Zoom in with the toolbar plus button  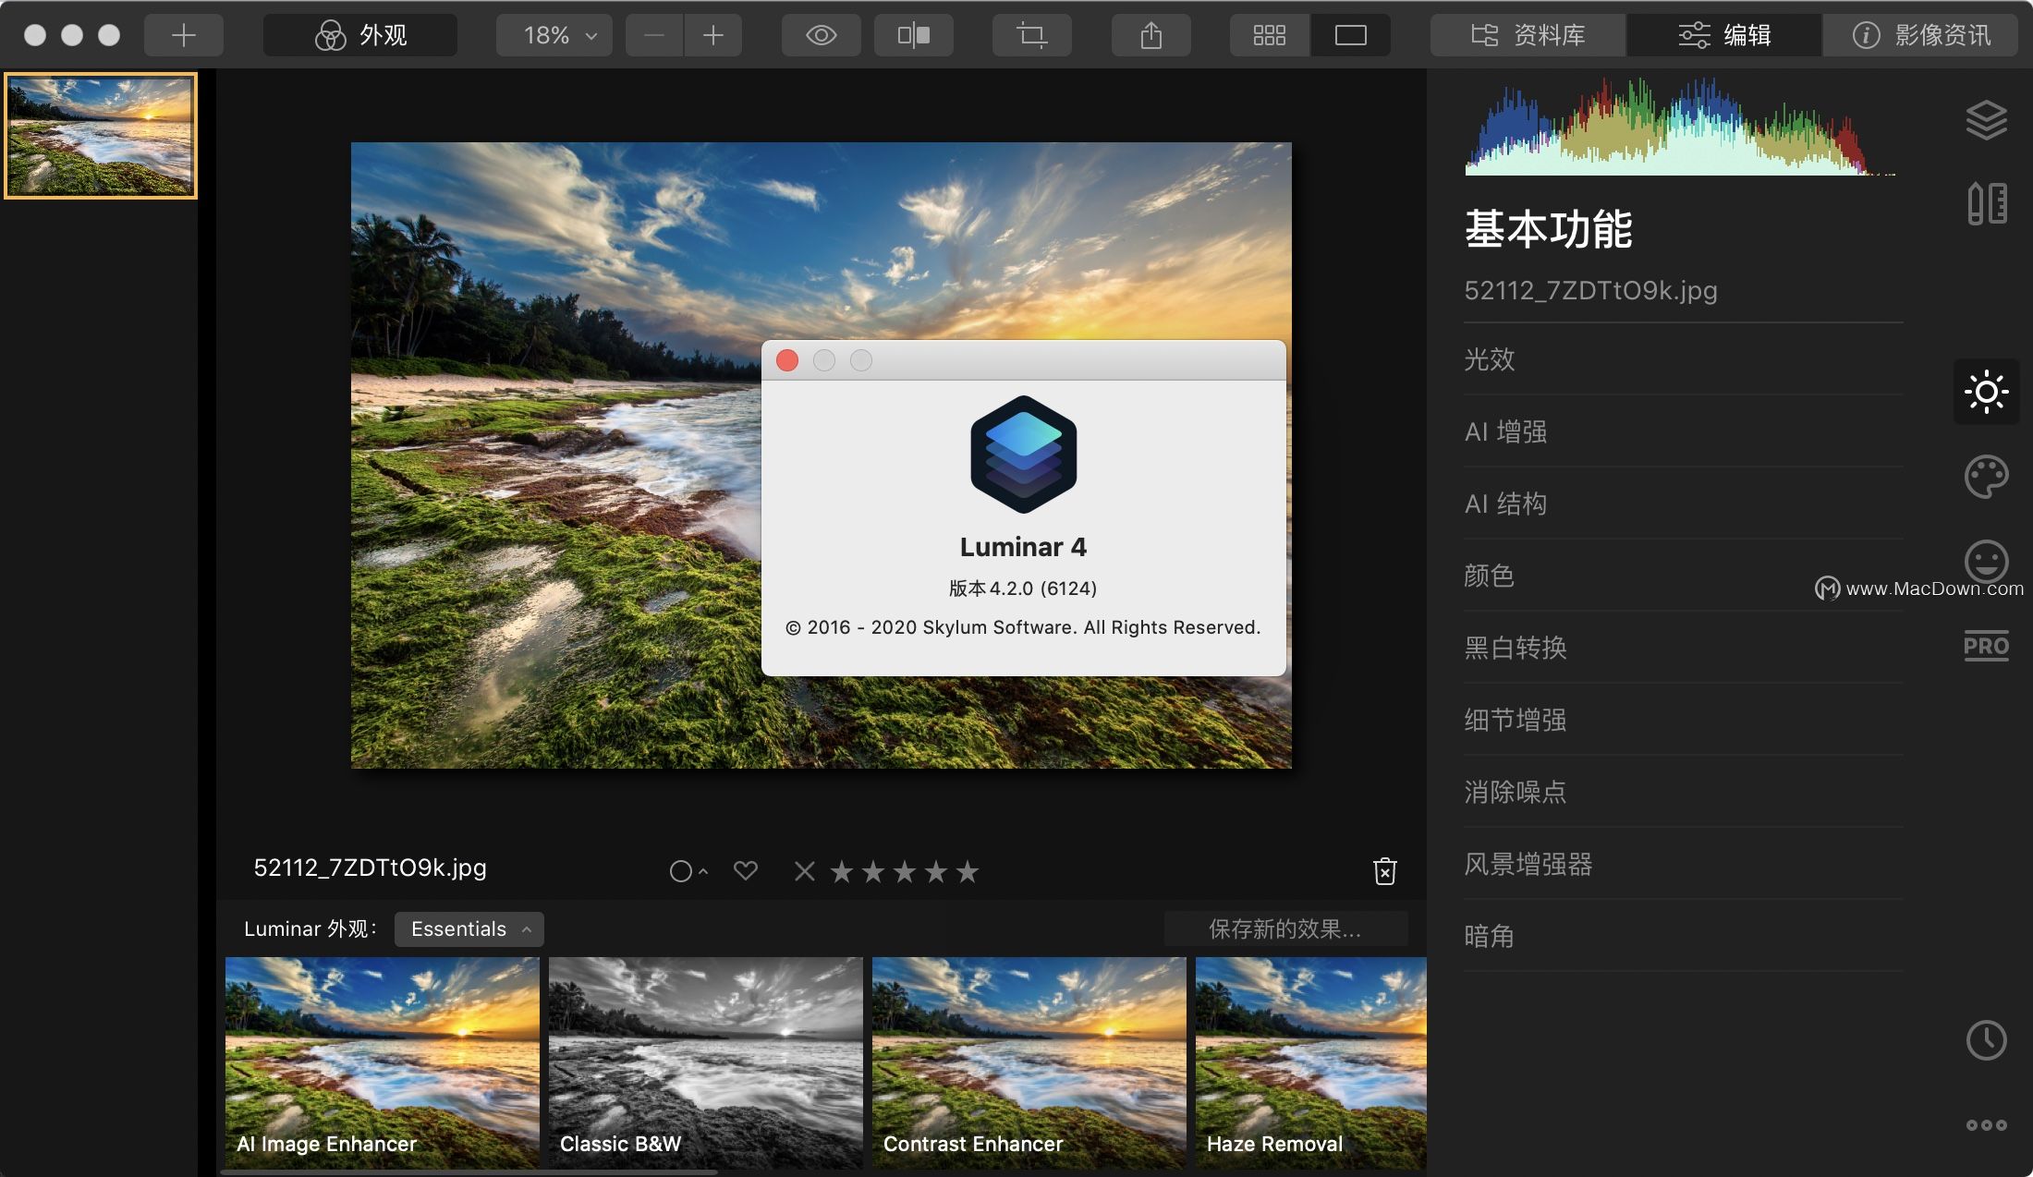coord(713,35)
